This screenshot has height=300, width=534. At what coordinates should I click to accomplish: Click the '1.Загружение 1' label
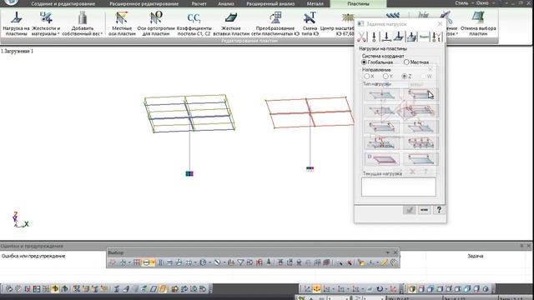17,52
